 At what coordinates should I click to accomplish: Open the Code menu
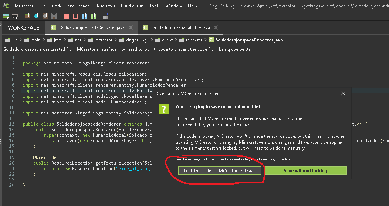57,6
